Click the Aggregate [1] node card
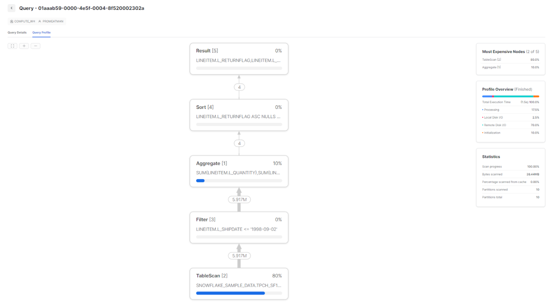The height and width of the screenshot is (302, 552). click(x=239, y=171)
